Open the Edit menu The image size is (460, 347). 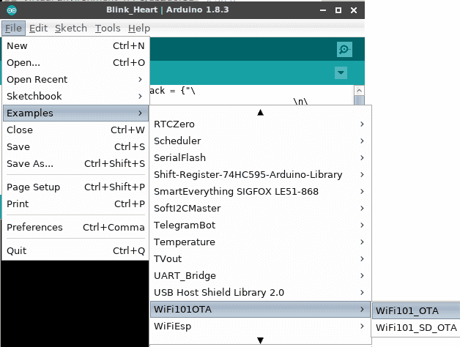(39, 28)
